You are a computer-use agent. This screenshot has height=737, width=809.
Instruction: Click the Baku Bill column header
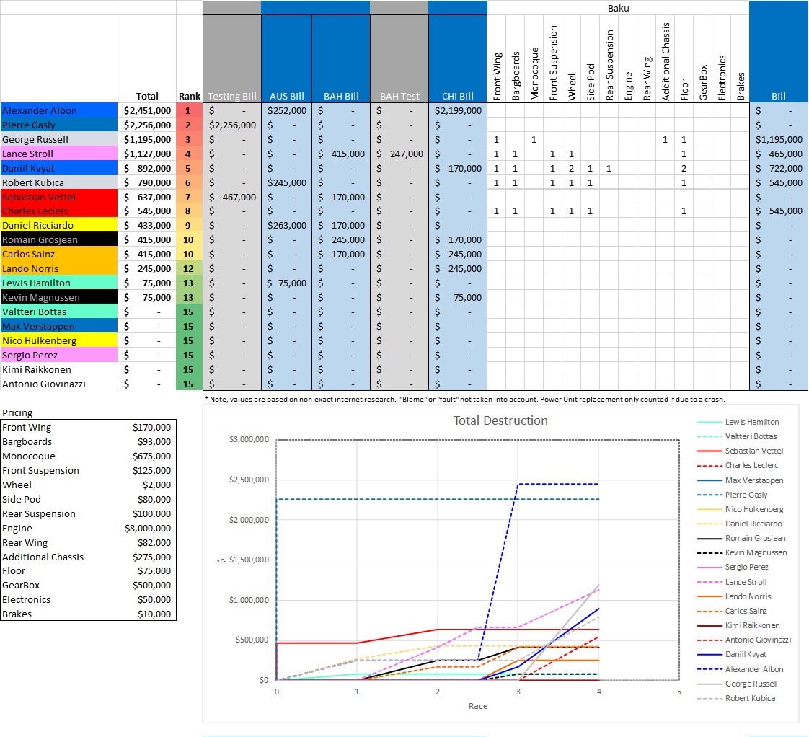pyautogui.click(x=778, y=96)
